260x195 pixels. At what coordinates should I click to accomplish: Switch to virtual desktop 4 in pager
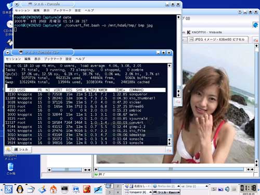pos(118,192)
